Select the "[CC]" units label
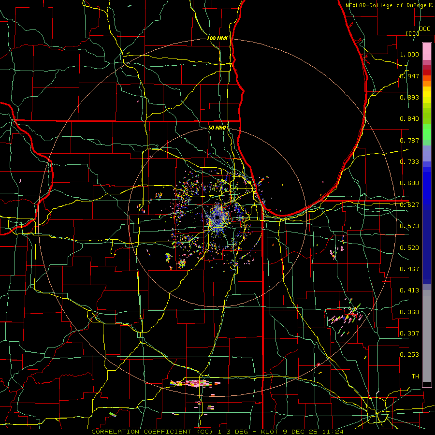 point(412,33)
